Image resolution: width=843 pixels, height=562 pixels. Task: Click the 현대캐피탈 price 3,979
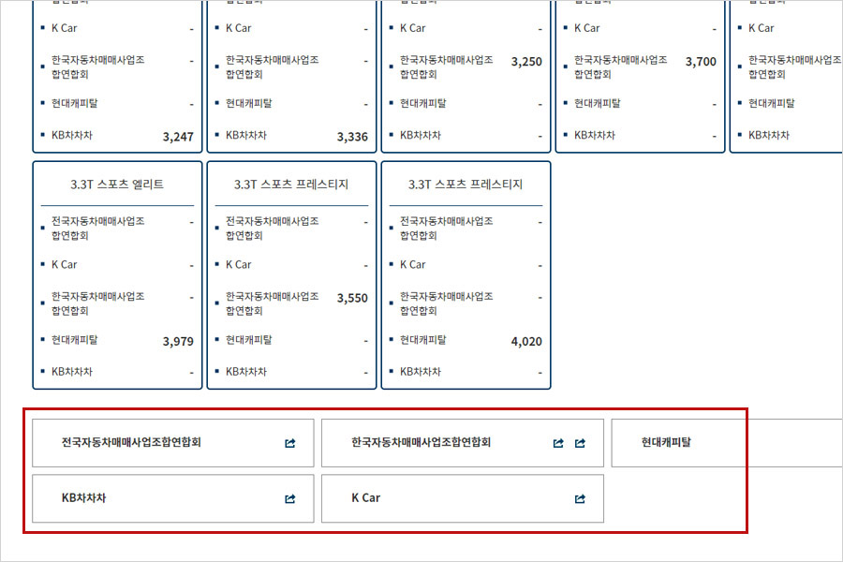pyautogui.click(x=178, y=341)
